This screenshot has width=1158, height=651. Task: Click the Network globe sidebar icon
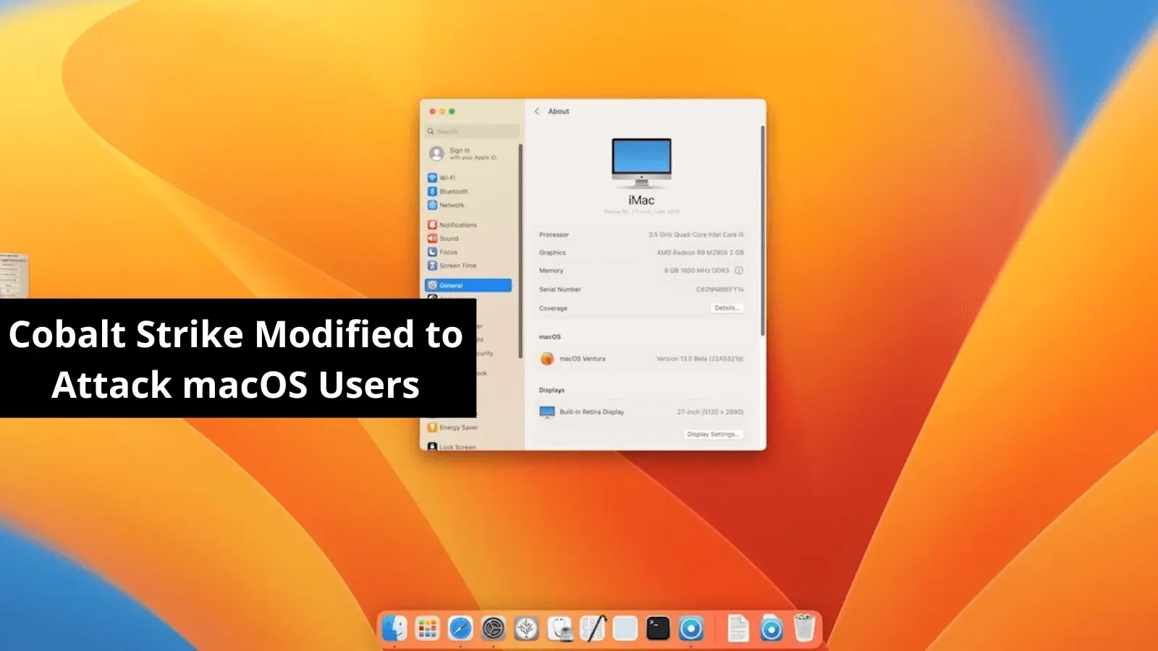(432, 205)
